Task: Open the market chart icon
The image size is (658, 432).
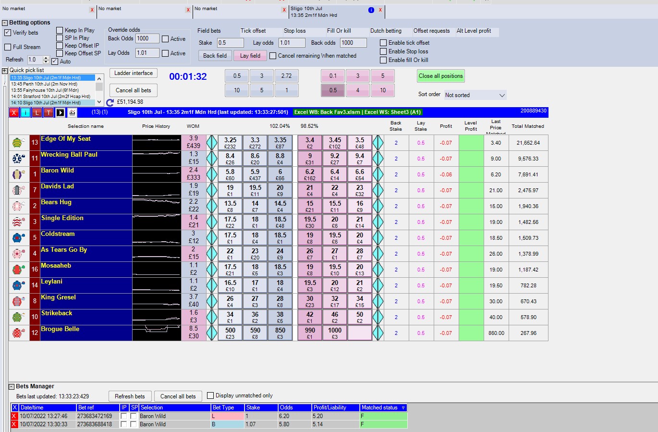Action: click(x=72, y=112)
